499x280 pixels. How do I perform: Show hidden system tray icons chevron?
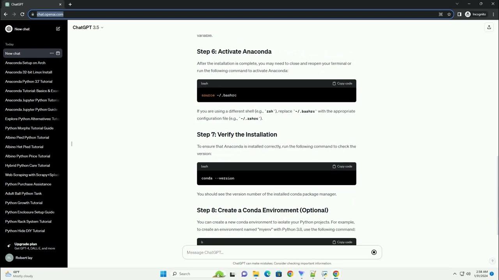coord(455,274)
